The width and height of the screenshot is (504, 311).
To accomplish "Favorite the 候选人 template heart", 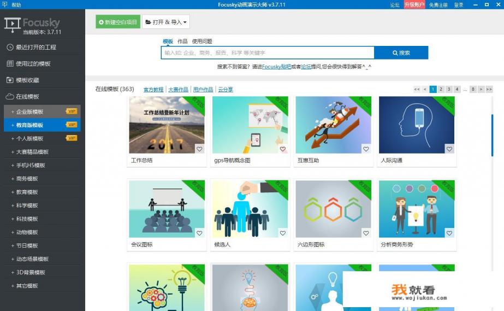I will pos(282,233).
